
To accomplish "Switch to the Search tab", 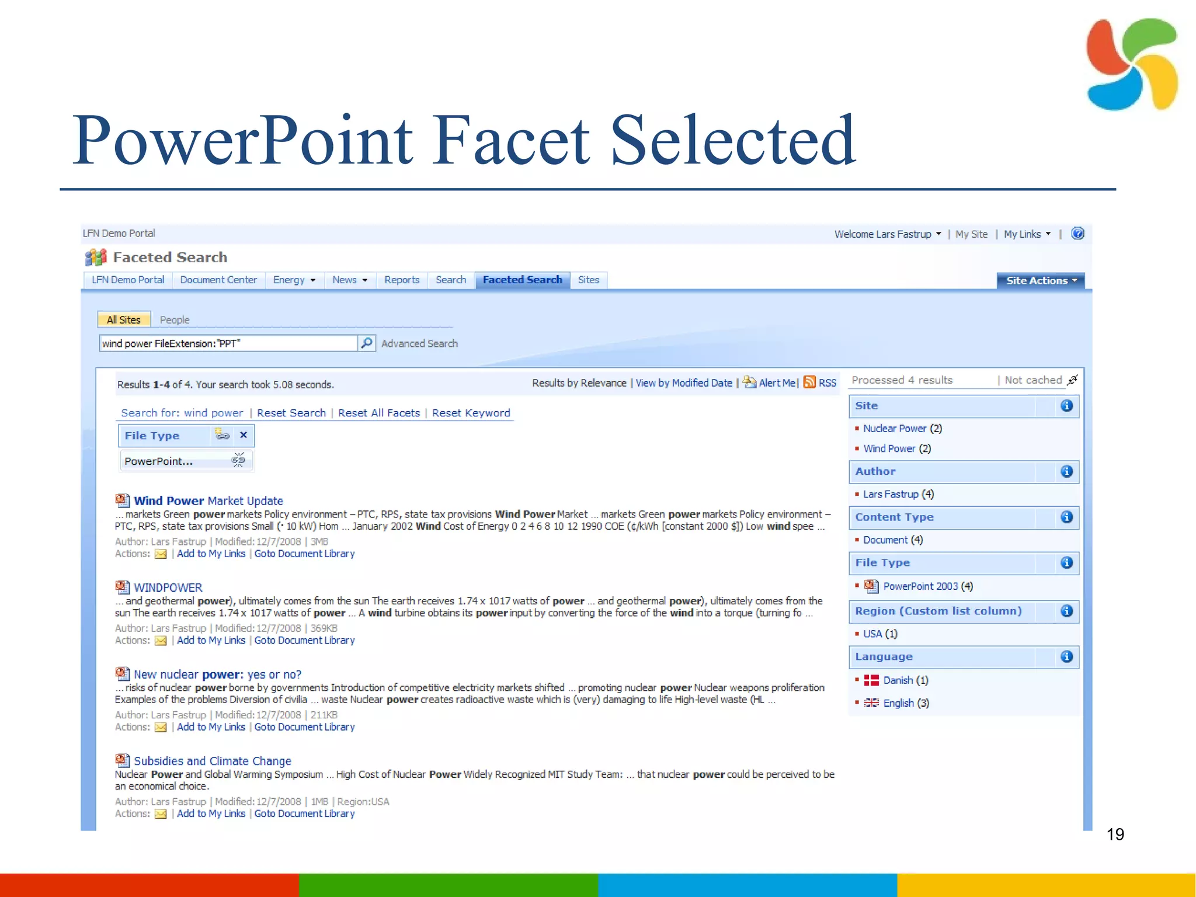I will (451, 280).
